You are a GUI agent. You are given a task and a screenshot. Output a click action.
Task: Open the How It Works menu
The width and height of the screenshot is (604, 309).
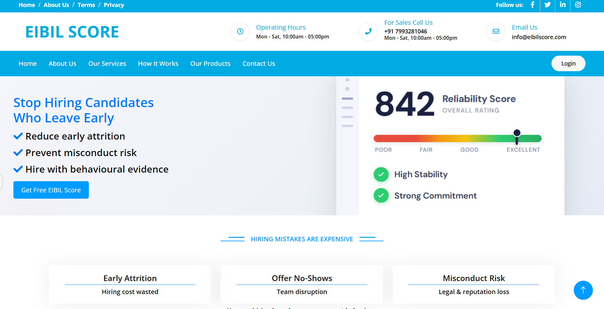(158, 63)
